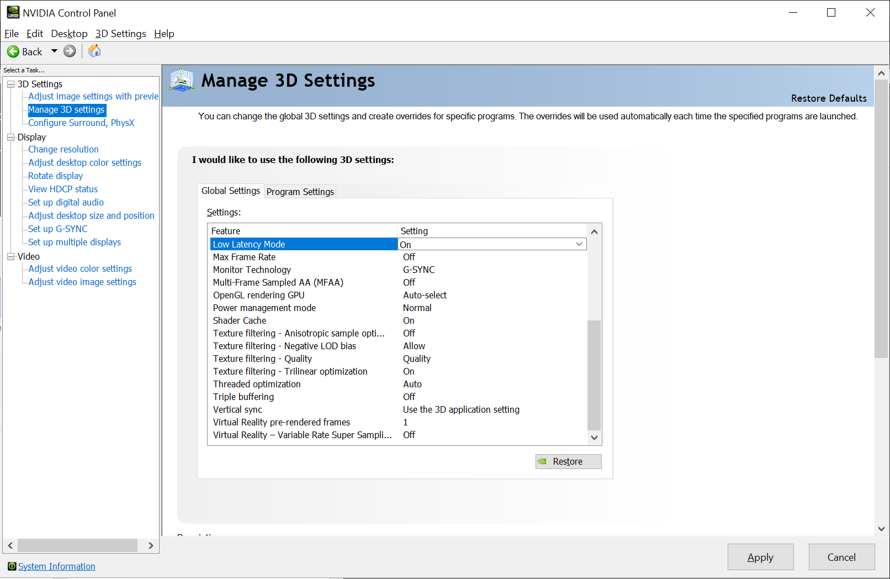Click the Manage 3D Settings header icon
Screen dimensions: 890x579
click(x=182, y=80)
